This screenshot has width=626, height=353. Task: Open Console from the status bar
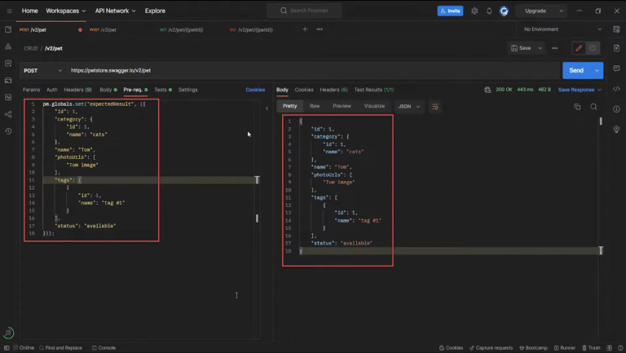108,347
